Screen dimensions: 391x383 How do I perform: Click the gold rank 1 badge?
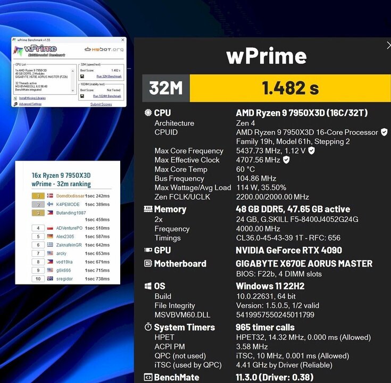point(38,196)
